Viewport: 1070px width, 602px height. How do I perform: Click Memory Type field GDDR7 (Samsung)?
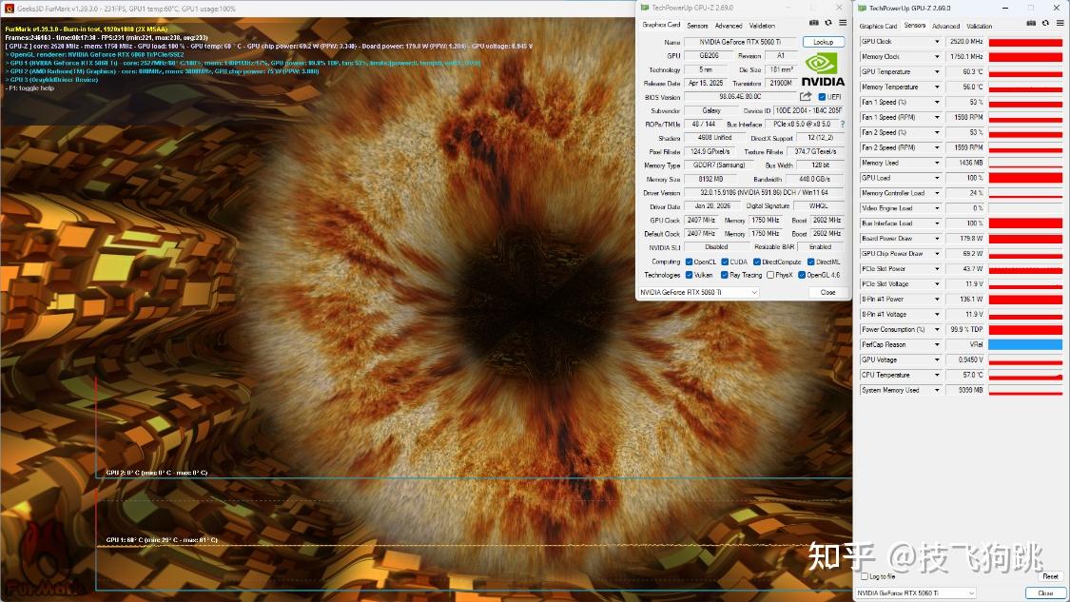click(x=719, y=165)
